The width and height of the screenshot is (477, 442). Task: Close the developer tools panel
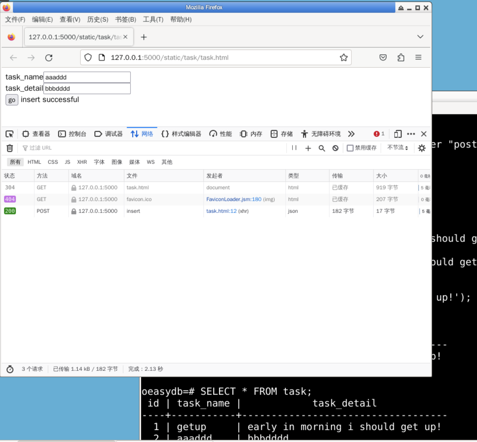[x=424, y=134]
